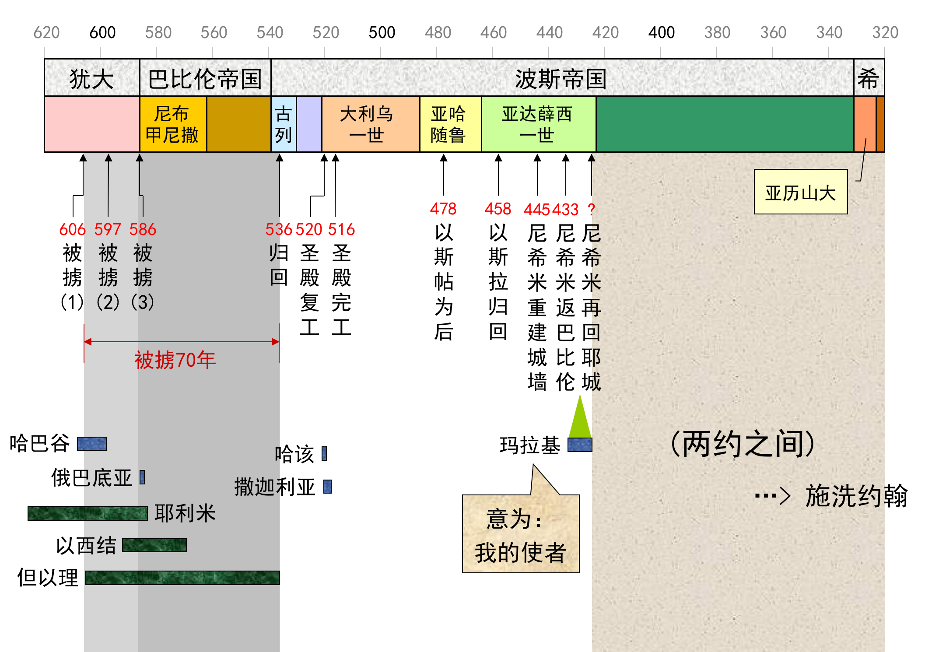
Task: Click the 波斯帝国 header cell
Action: tap(561, 78)
